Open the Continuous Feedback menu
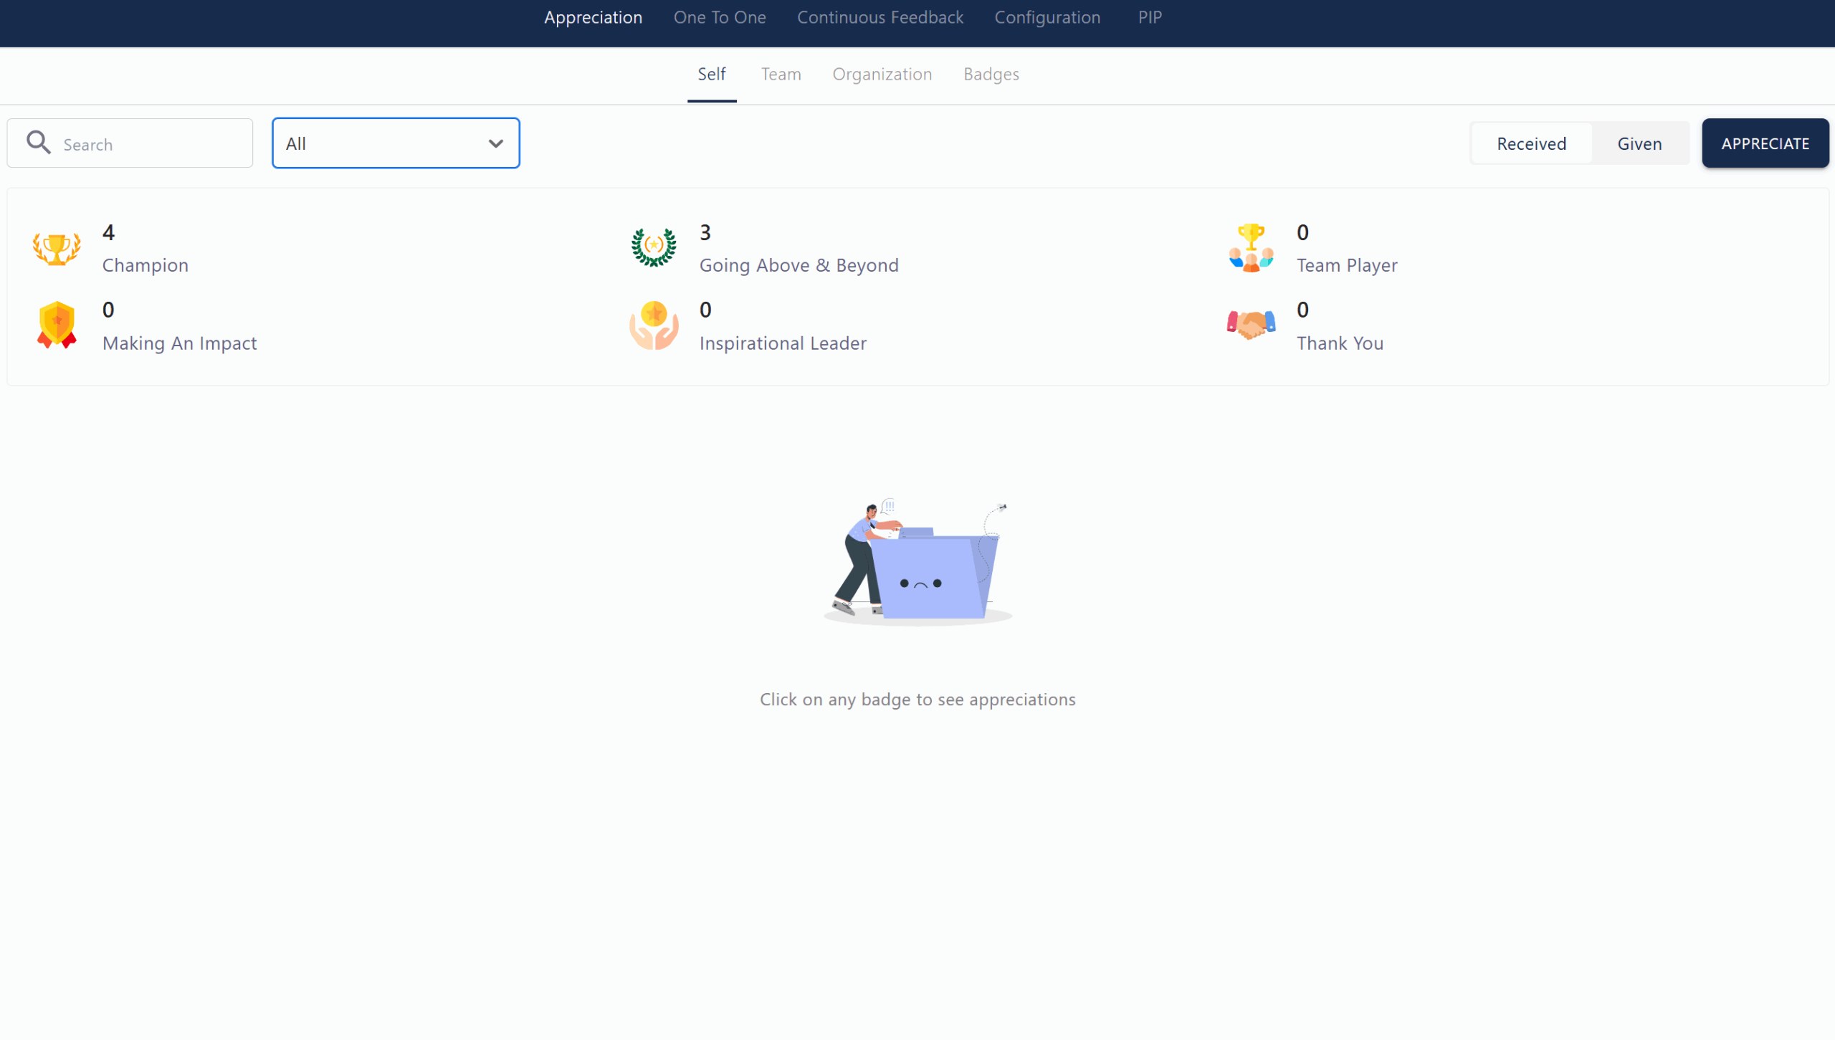 point(880,17)
